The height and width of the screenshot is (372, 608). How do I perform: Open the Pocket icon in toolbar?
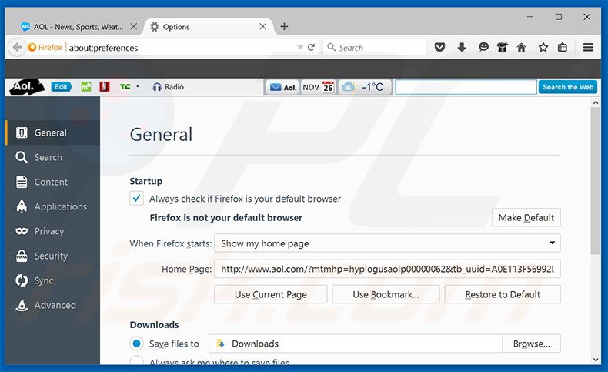coord(439,47)
